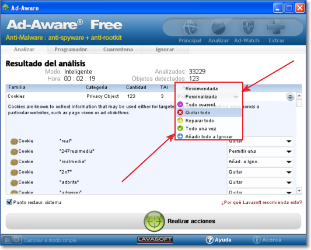Toggle Punto restaur. sistema checkbox
The height and width of the screenshot is (250, 311).
click(9, 202)
